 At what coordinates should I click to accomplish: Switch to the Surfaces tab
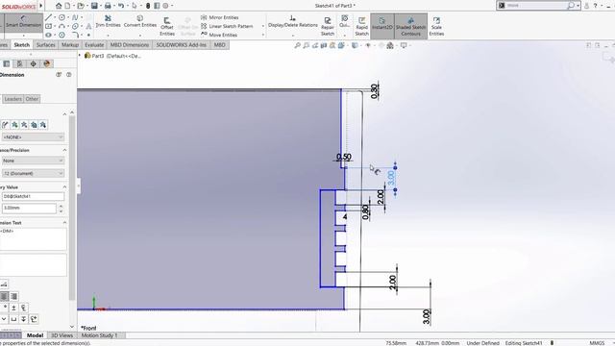[x=45, y=45]
